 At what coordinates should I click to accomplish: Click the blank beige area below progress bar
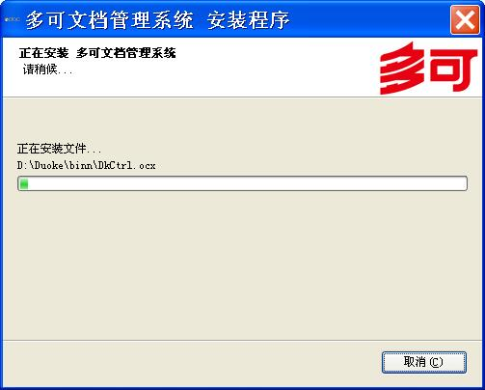coord(242,264)
